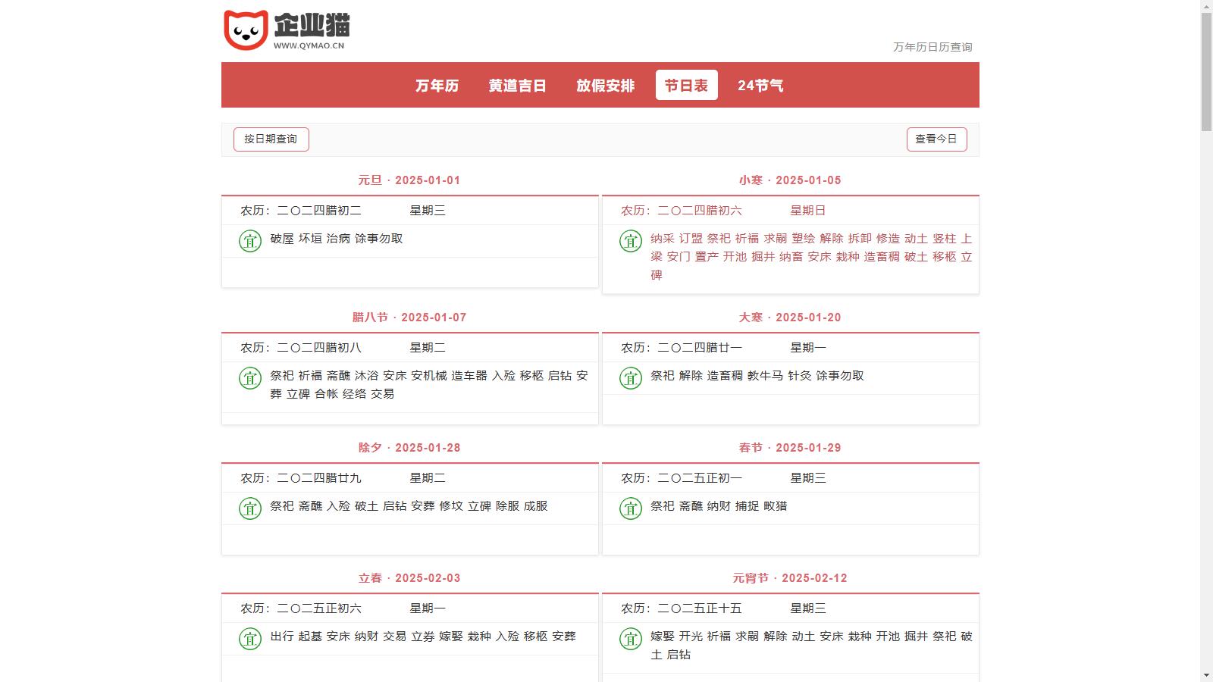
Task: Open the 万年历日历查询 header link
Action: coord(932,47)
